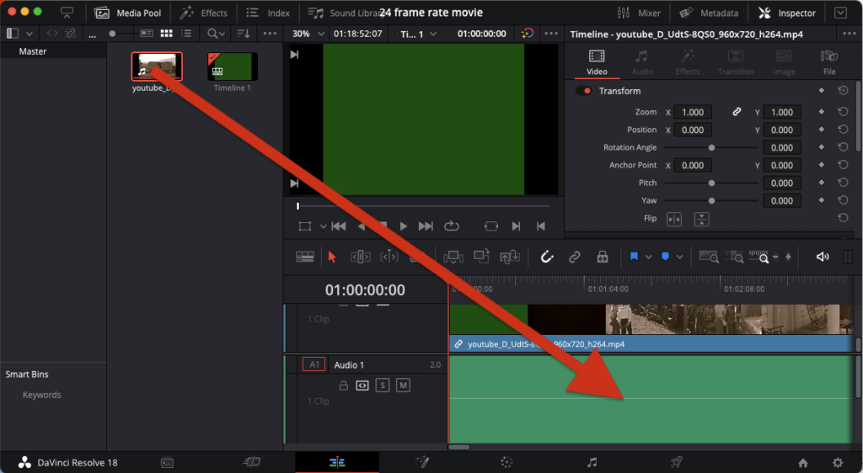This screenshot has height=473, width=863.
Task: Open the Mixer panel
Action: coord(639,13)
